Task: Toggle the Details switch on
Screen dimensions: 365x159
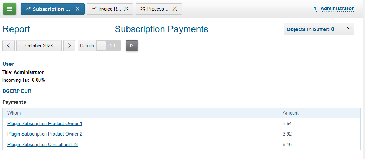Action: 108,46
